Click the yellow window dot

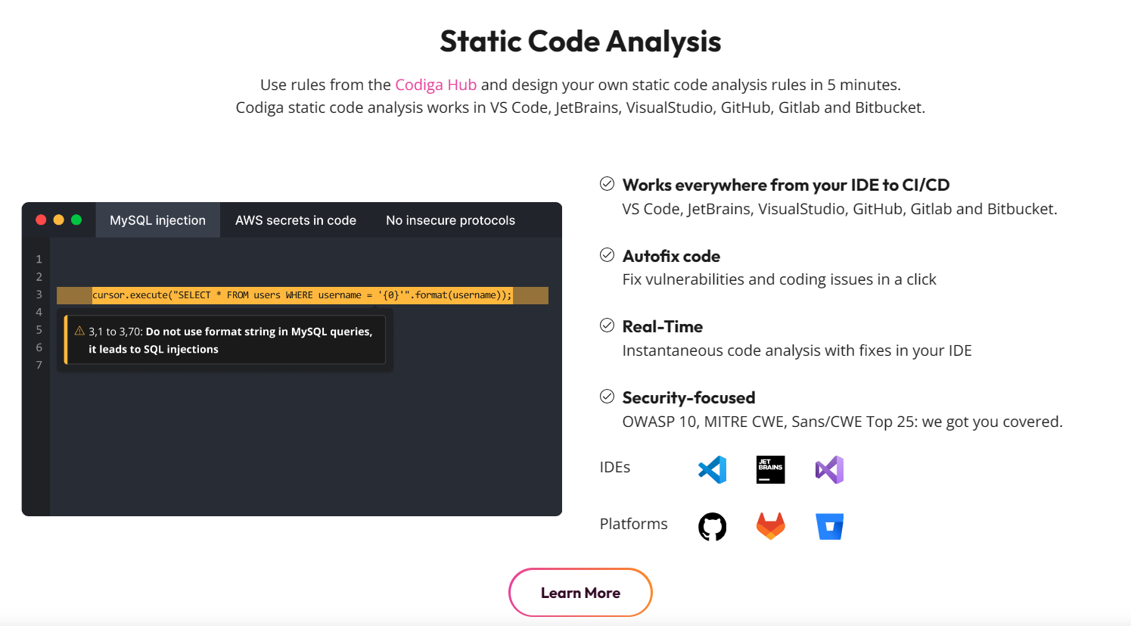point(58,220)
